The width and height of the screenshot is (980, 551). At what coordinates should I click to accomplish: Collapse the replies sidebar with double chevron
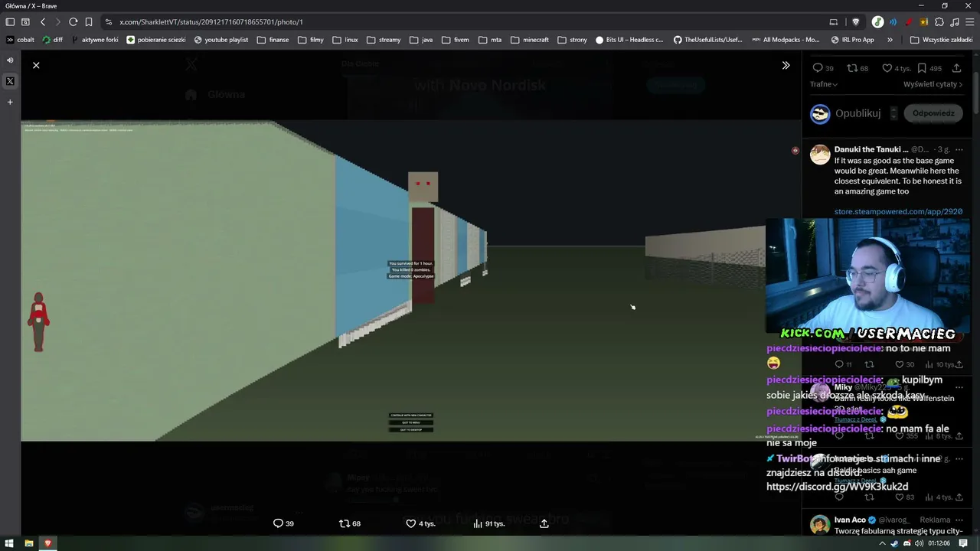point(786,65)
